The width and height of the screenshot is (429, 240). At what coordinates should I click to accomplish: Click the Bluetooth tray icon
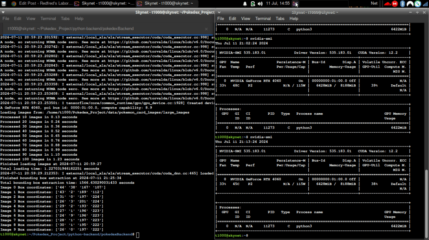pyautogui.click(x=402, y=4)
